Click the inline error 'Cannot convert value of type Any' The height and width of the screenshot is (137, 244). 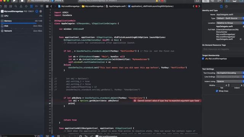(x=167, y=100)
